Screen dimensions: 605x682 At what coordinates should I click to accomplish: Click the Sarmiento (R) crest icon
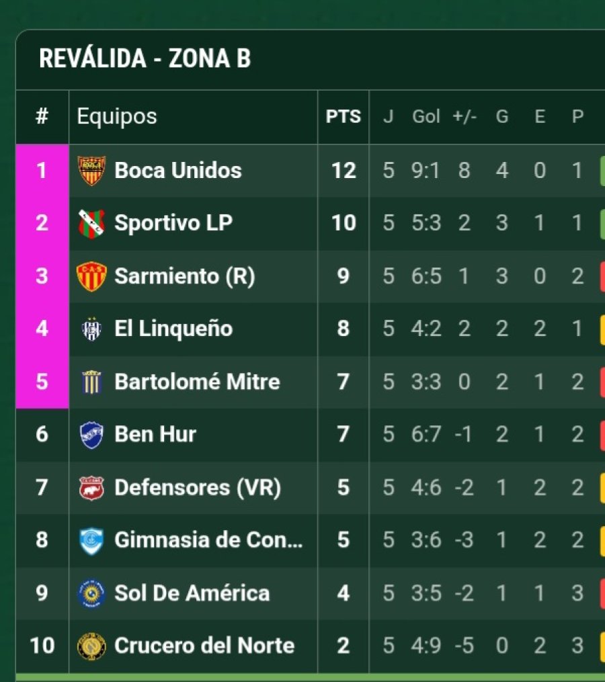(x=91, y=276)
